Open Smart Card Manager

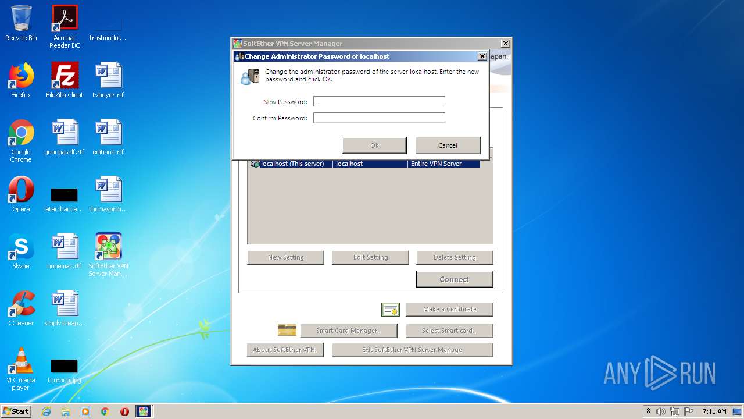349,331
